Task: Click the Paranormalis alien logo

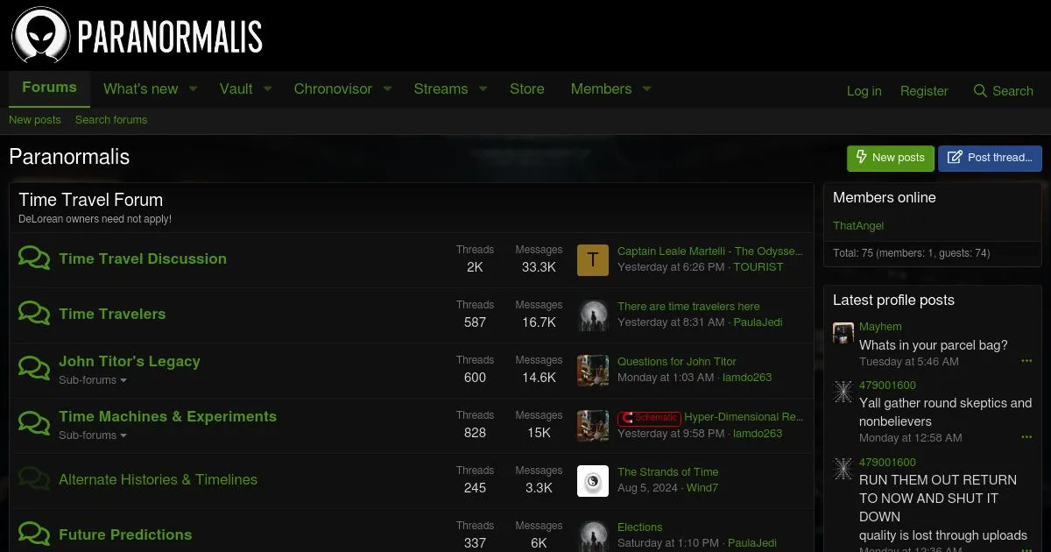Action: tap(137, 36)
